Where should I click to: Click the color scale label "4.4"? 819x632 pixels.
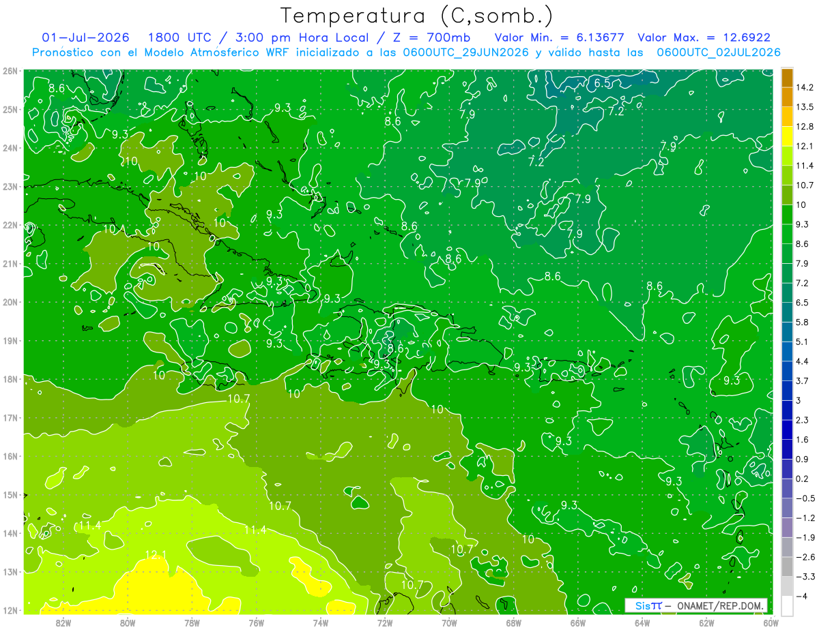click(x=802, y=361)
